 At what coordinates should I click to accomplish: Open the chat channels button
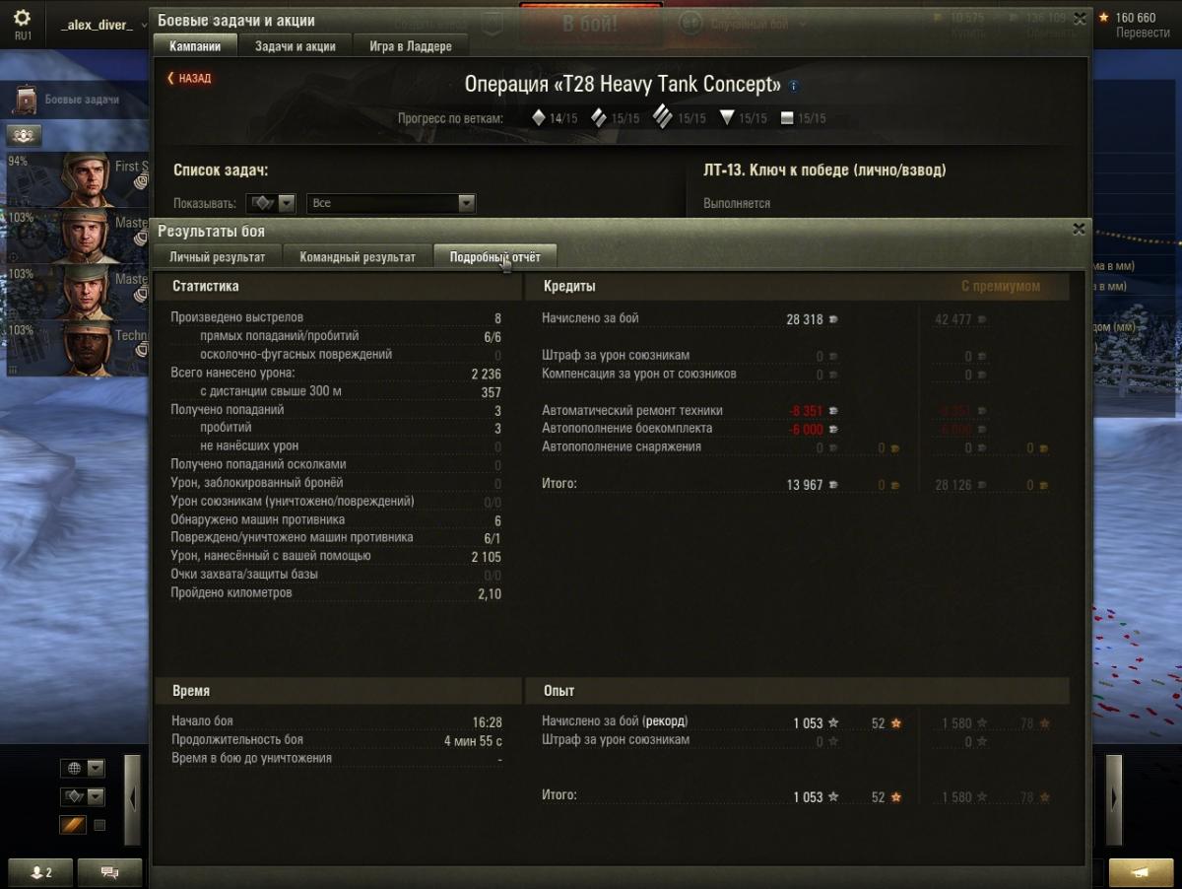click(109, 872)
